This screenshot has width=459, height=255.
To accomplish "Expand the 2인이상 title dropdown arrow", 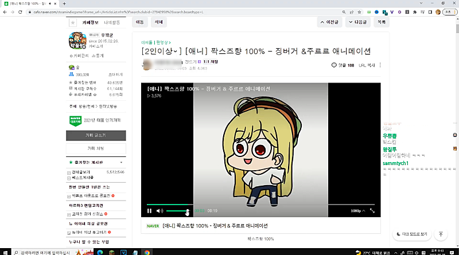I will (x=176, y=52).
